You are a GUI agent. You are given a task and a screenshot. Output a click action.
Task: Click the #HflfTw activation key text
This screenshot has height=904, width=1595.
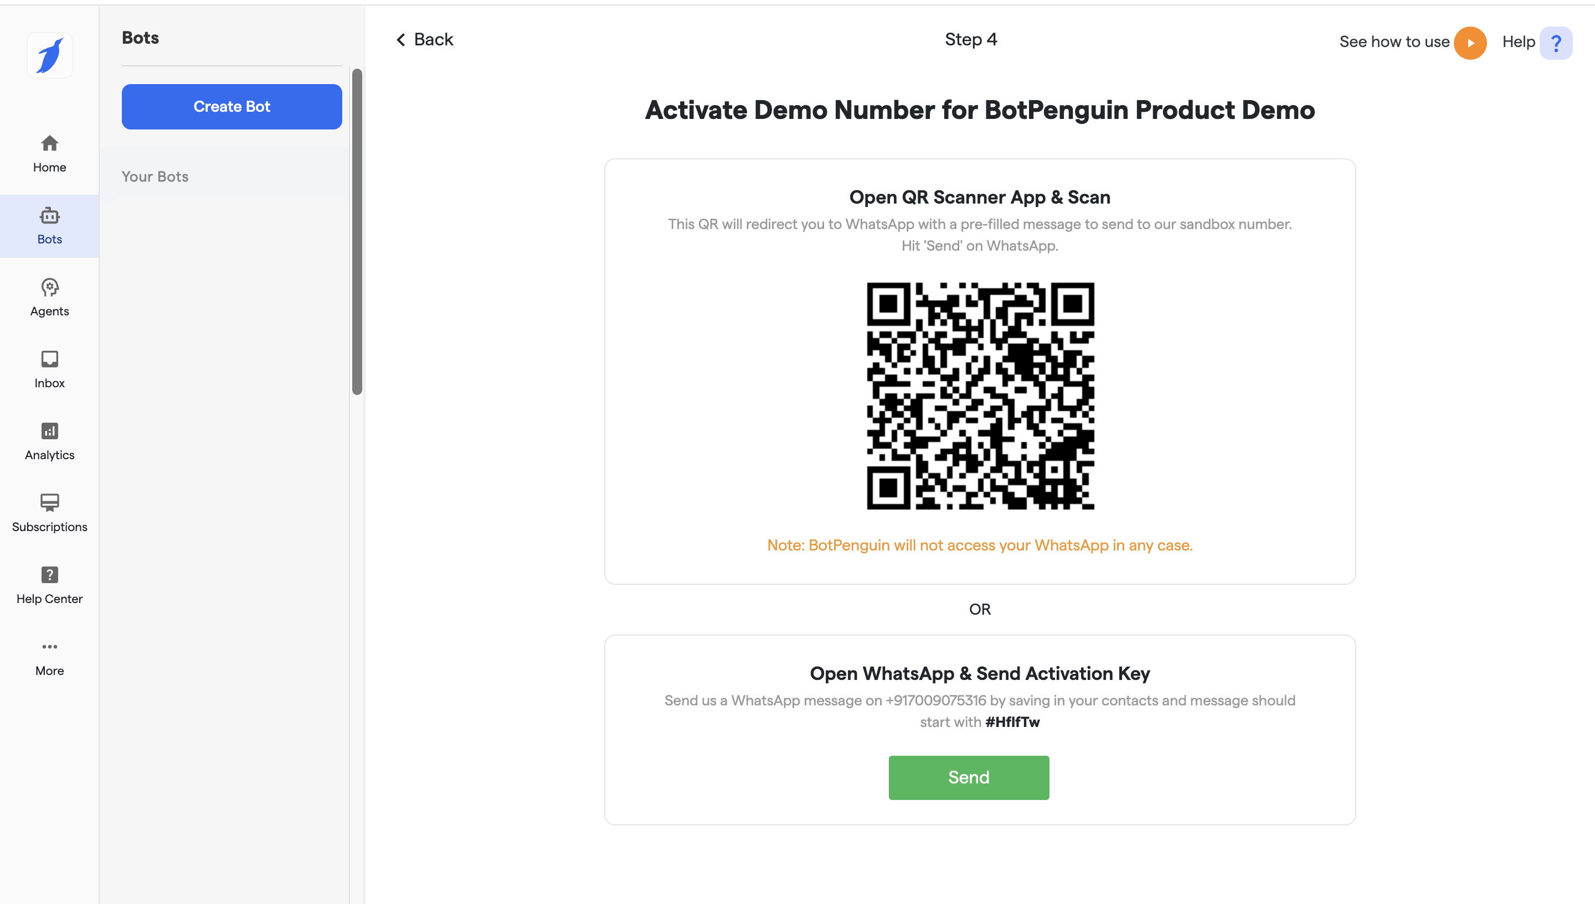1012,722
